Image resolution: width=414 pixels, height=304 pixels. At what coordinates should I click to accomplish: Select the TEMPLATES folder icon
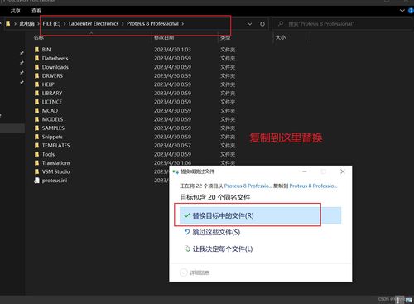pos(36,146)
